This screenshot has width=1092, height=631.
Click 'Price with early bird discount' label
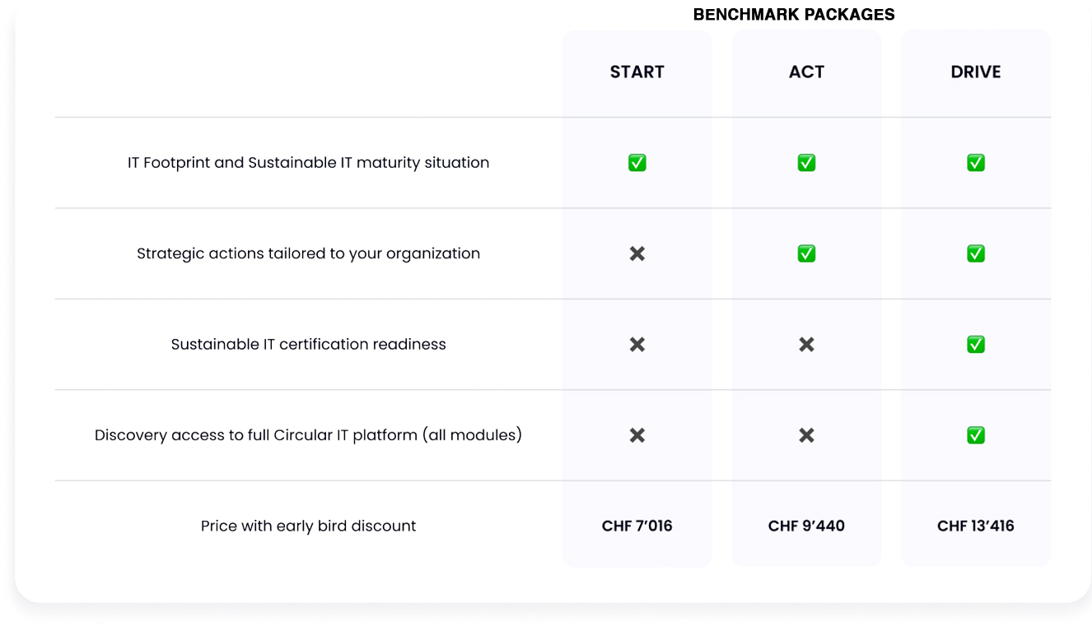308,526
